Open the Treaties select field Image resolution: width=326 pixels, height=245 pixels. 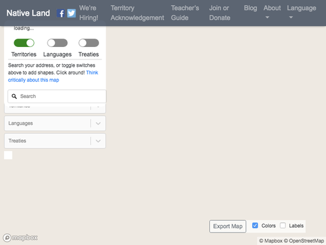[x=55, y=141]
